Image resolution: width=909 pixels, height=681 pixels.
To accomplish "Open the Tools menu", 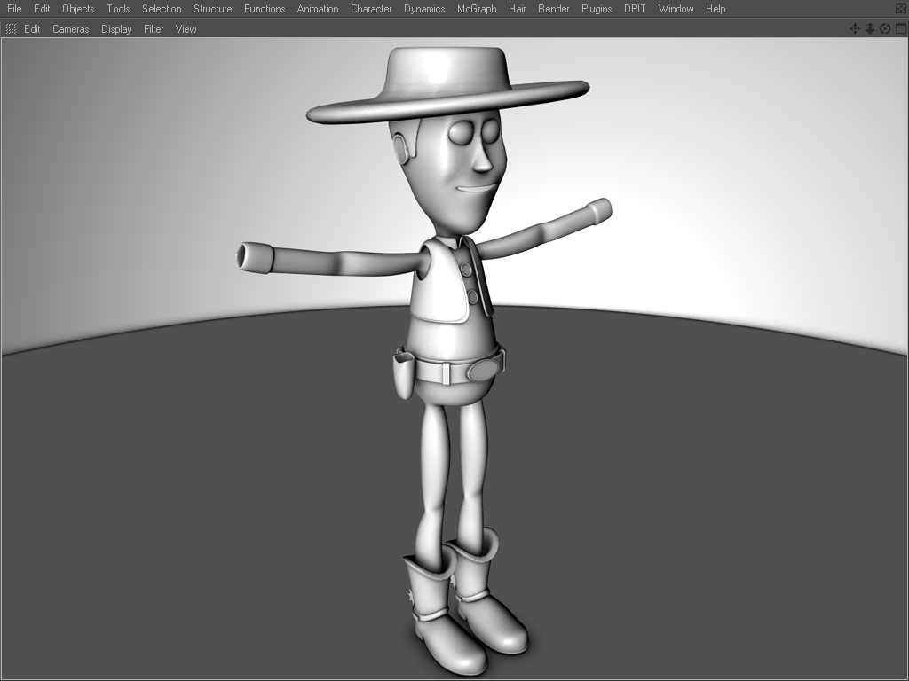I will click(118, 9).
